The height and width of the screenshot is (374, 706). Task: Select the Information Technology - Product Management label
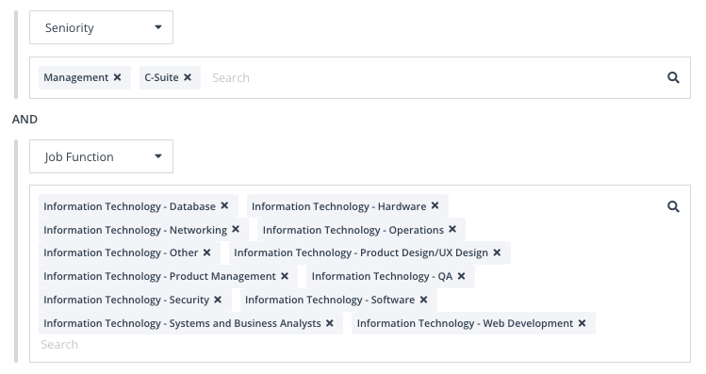(159, 276)
